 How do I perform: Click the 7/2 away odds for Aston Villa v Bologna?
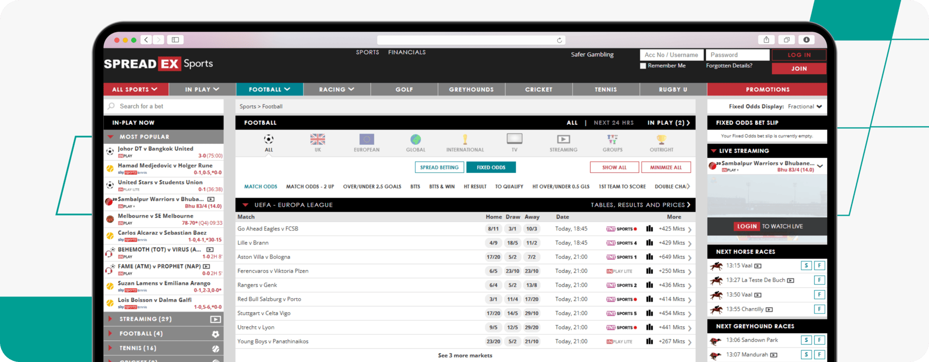click(532, 257)
